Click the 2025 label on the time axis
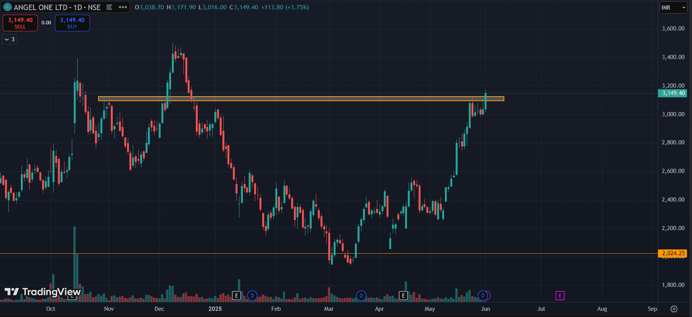This screenshot has height=317, width=692. tap(215, 309)
